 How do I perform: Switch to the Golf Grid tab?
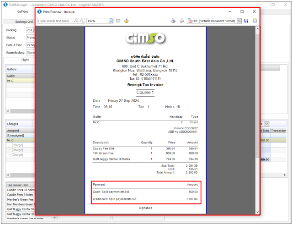[23, 11]
